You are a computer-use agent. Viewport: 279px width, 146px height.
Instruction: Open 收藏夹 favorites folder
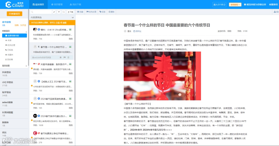(9, 55)
